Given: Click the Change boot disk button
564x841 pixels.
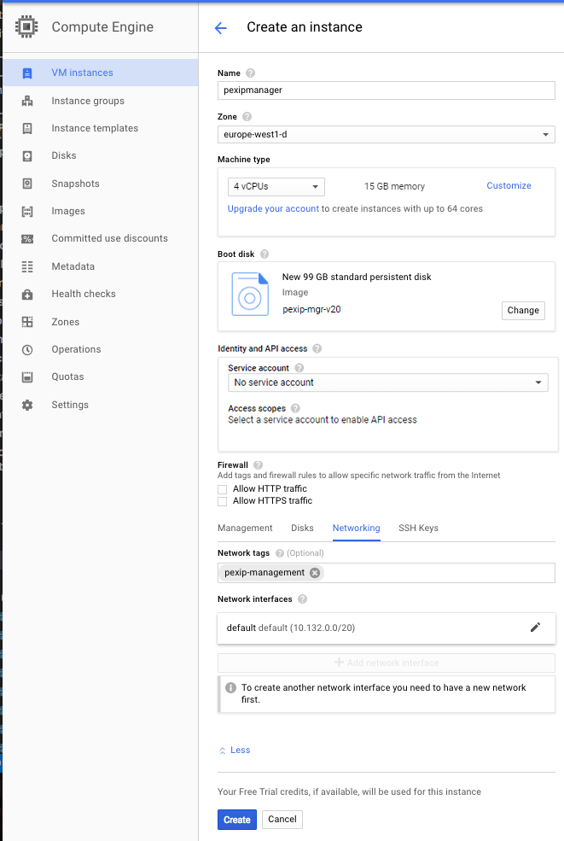Looking at the screenshot, I should 522,311.
